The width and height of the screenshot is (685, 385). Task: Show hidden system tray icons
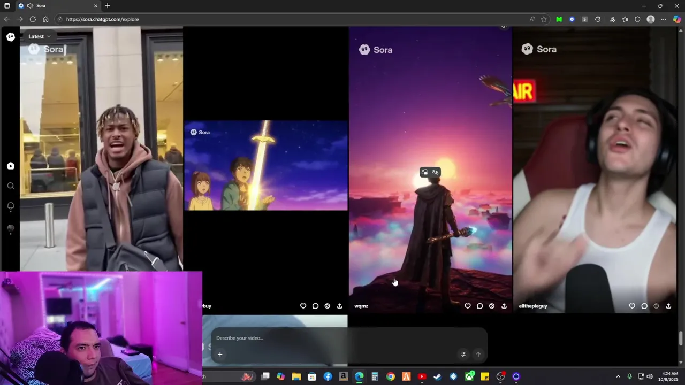tap(618, 376)
